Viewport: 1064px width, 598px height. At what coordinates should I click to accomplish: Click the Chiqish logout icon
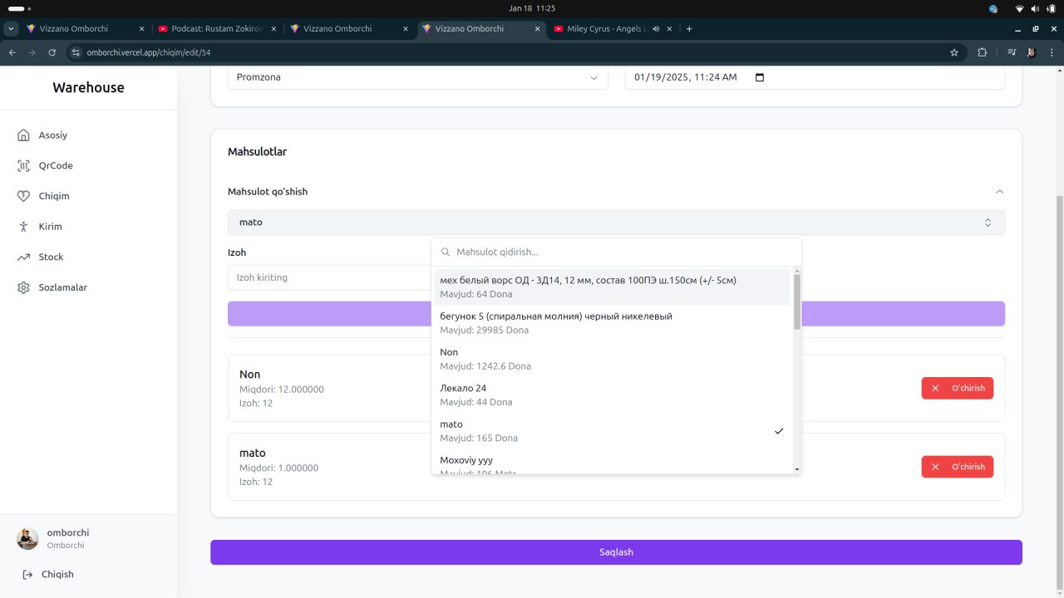coord(27,575)
